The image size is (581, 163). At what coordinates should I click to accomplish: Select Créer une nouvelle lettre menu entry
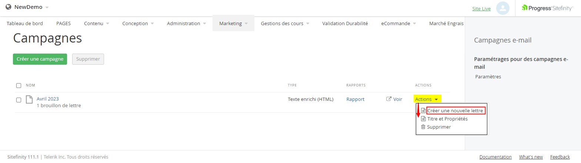tap(455, 111)
